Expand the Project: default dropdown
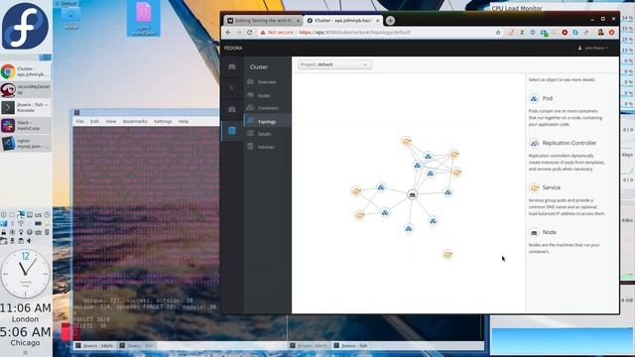The height and width of the screenshot is (357, 635). 334,64
